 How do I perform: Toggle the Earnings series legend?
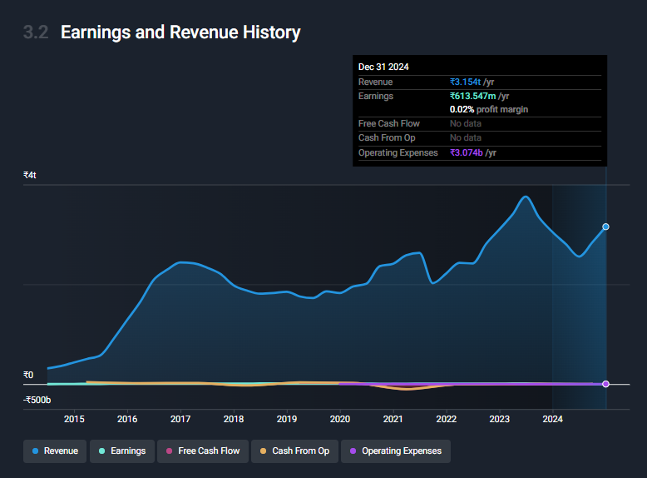coord(122,451)
